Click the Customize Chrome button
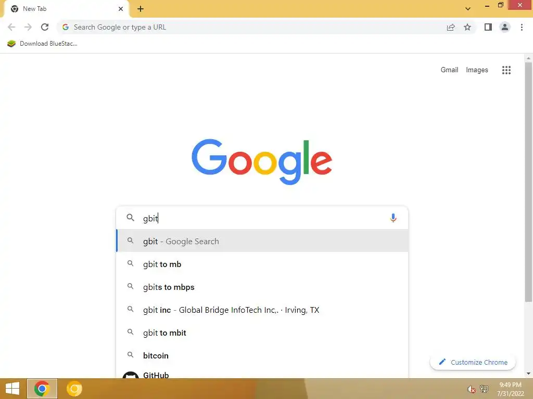The image size is (533, 399). pos(473,362)
